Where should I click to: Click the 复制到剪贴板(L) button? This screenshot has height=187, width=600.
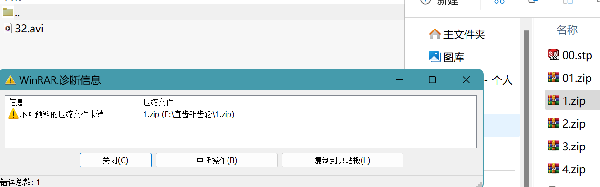(343, 160)
